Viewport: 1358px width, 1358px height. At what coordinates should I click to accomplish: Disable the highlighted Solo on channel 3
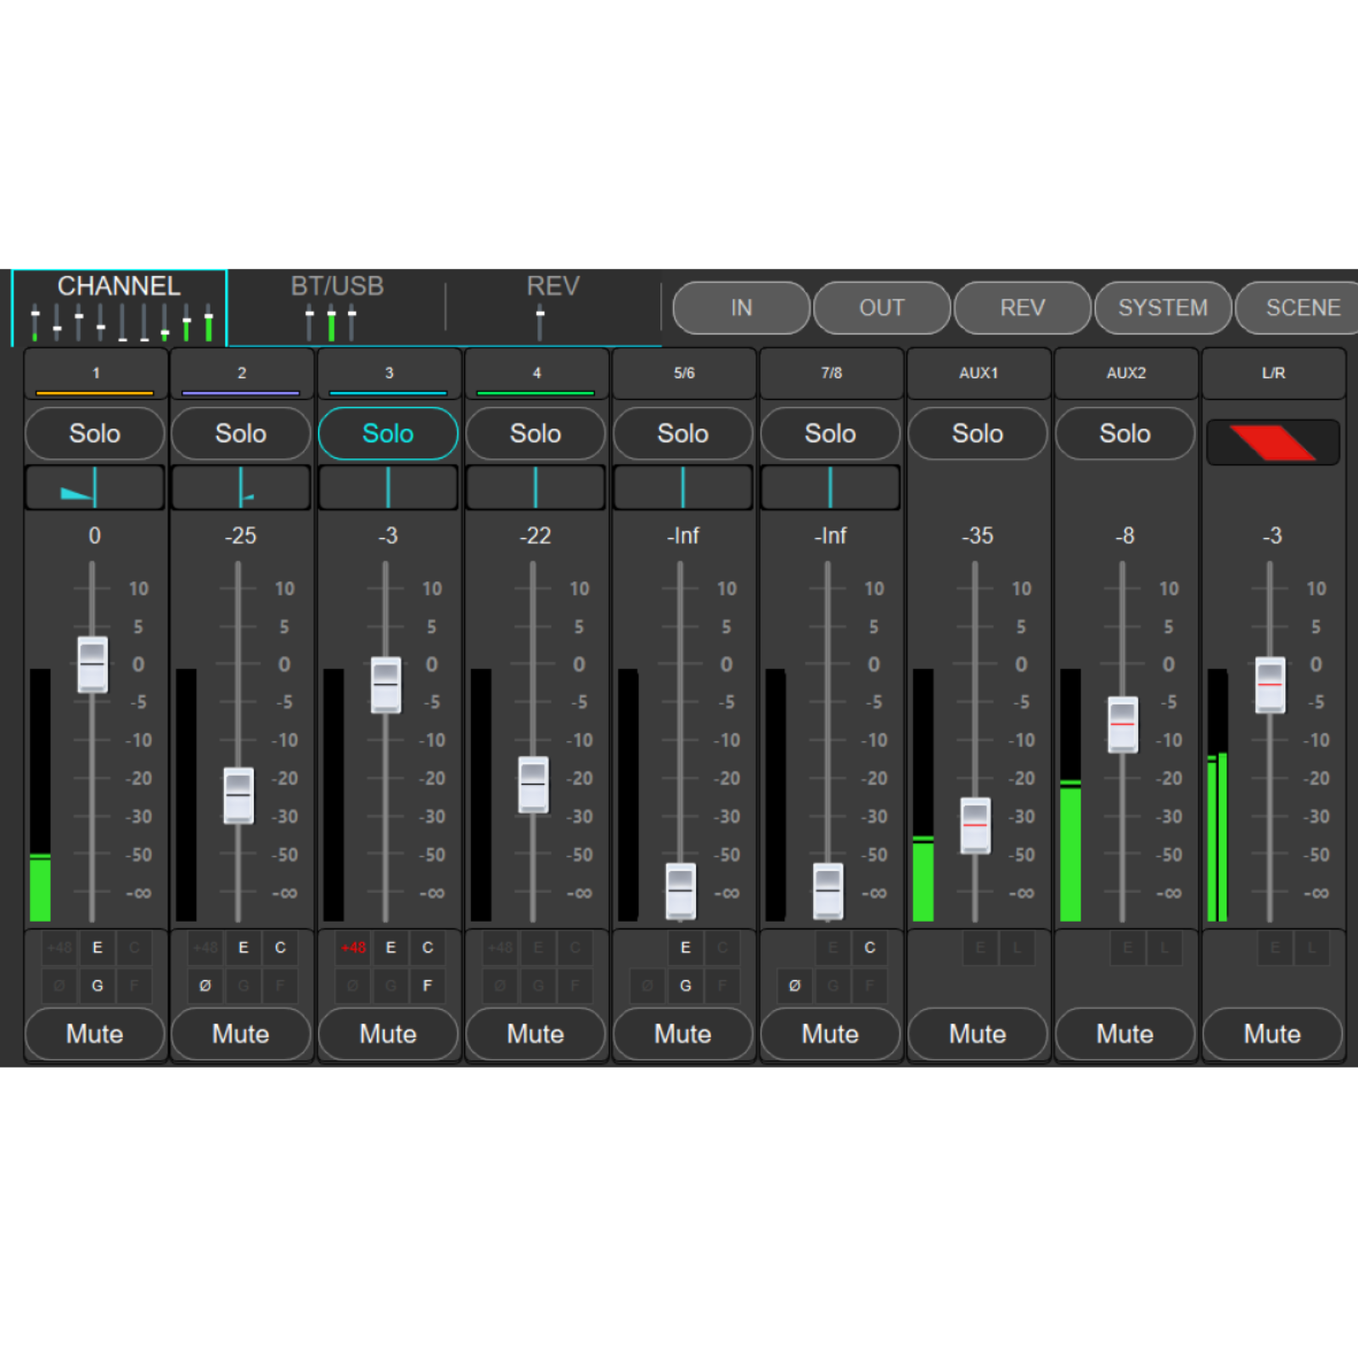point(388,434)
